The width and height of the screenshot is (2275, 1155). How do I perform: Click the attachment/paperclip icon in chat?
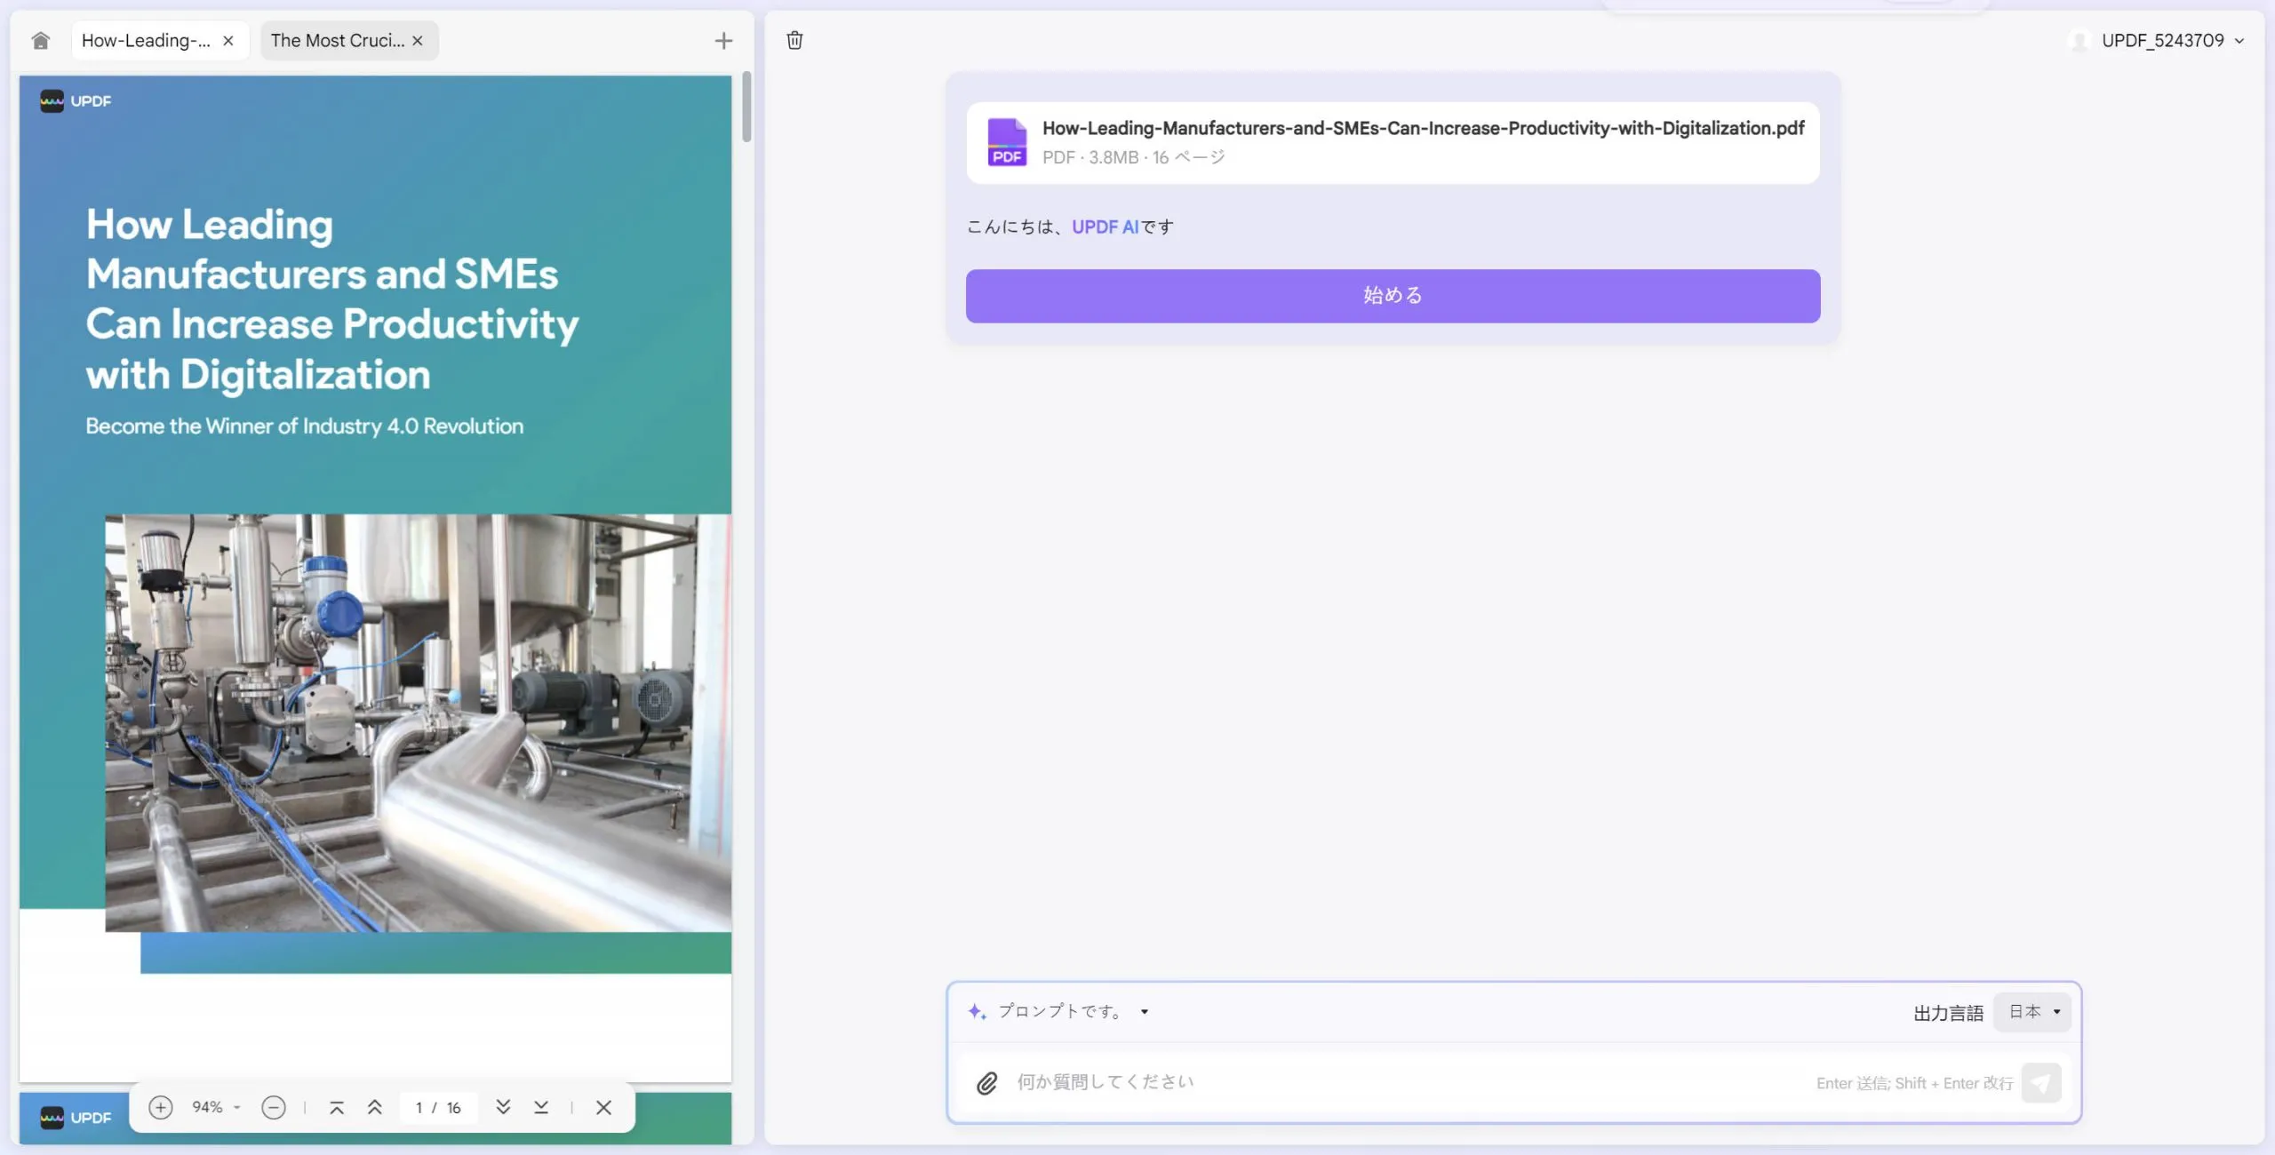pyautogui.click(x=987, y=1083)
